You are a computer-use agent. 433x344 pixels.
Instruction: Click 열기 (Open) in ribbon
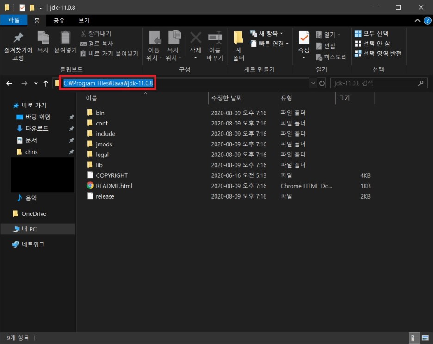click(328, 35)
